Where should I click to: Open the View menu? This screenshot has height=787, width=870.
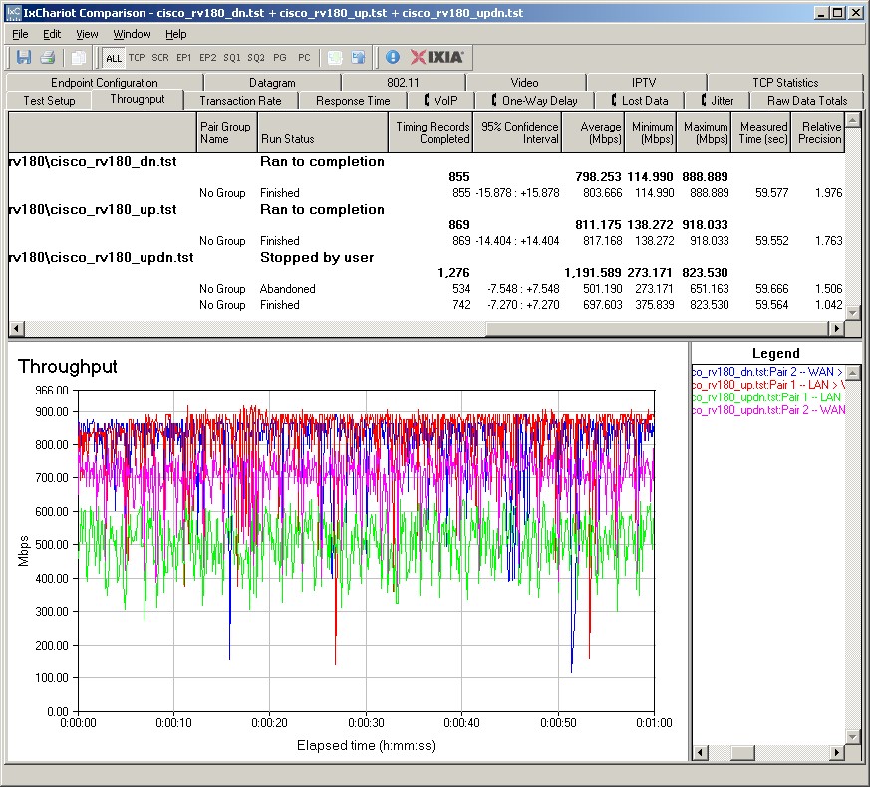tap(87, 34)
